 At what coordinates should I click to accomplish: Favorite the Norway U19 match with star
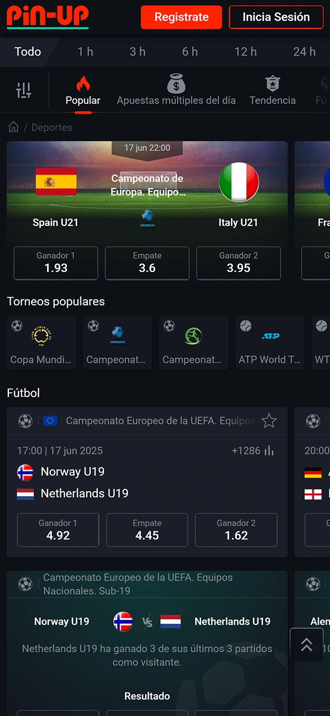pos(269,421)
